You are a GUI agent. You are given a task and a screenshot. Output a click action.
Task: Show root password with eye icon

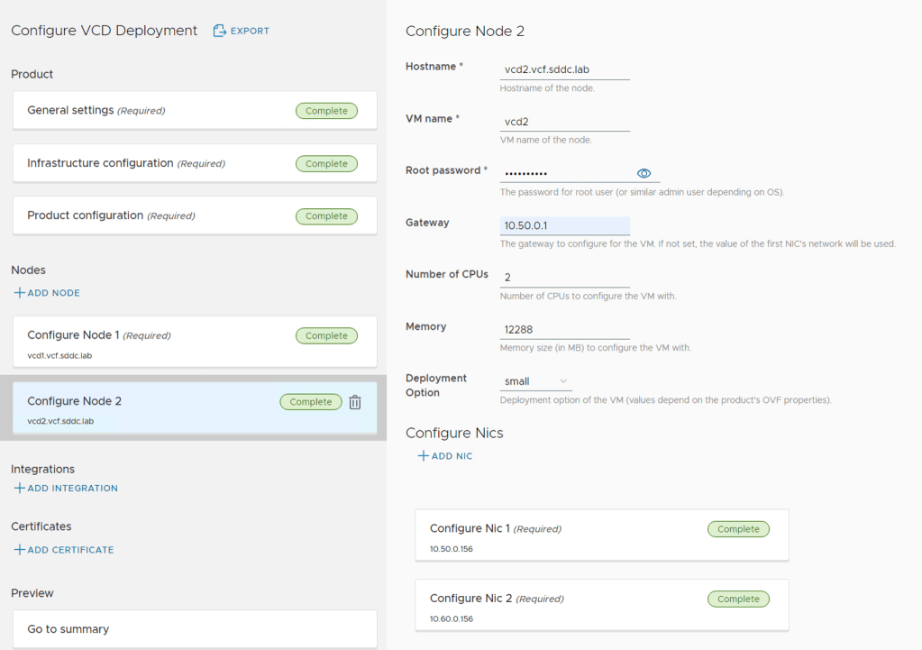[x=644, y=173]
